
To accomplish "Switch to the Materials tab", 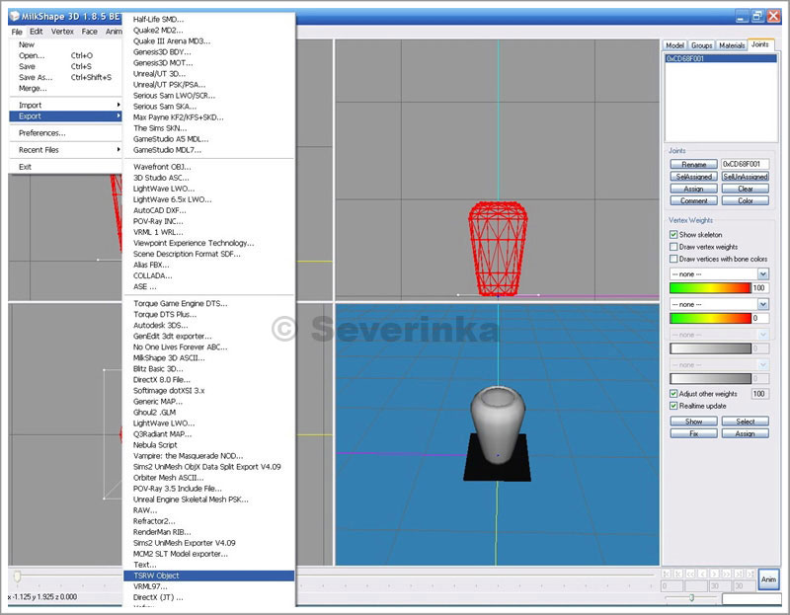I will pyautogui.click(x=732, y=45).
